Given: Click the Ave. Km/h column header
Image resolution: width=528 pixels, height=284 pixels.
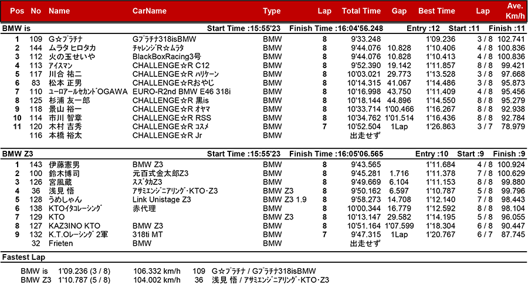Looking at the screenshot, I should 515,11.
